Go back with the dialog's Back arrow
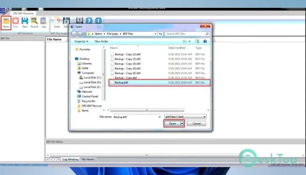Image resolution: width=306 pixels, height=175 pixels. click(x=74, y=34)
